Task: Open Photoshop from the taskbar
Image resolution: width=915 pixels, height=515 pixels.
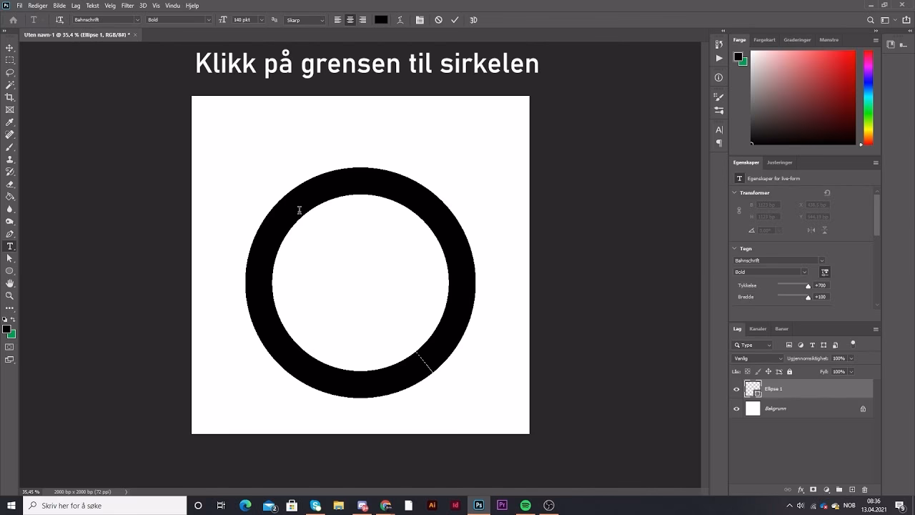Action: [478, 505]
